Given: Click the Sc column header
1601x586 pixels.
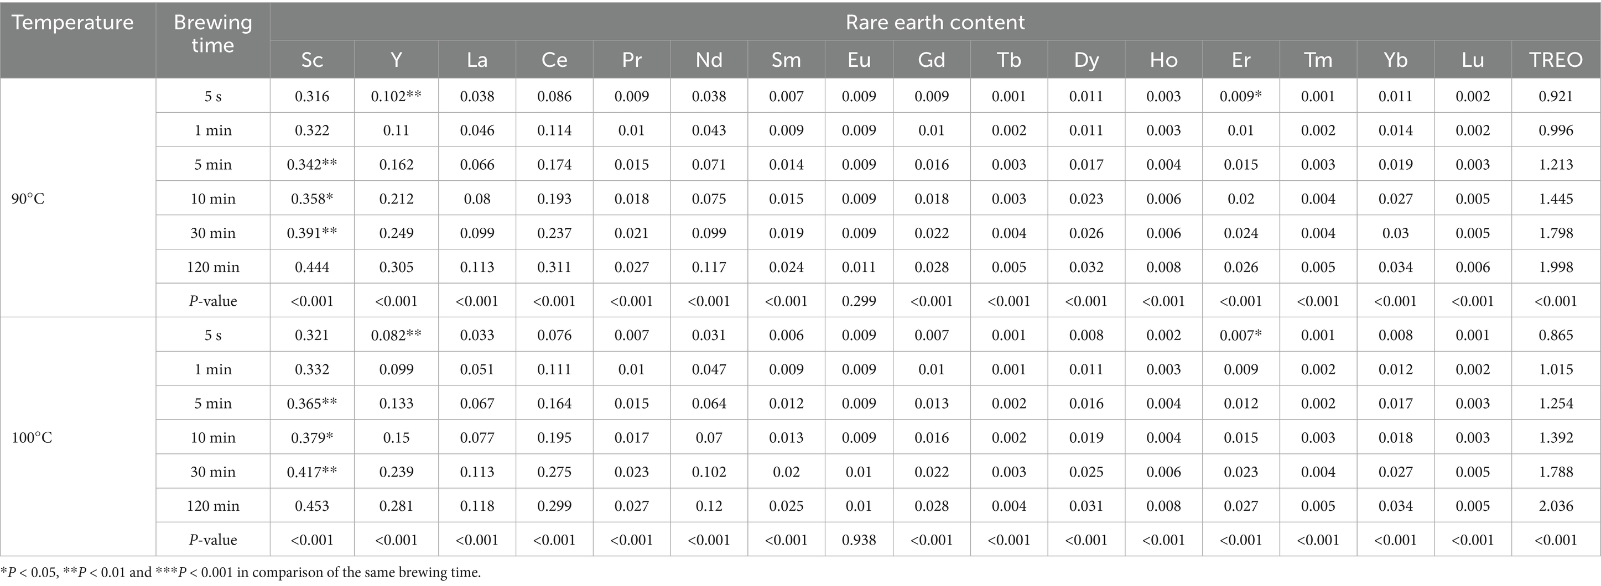Looking at the screenshot, I should 312,60.
